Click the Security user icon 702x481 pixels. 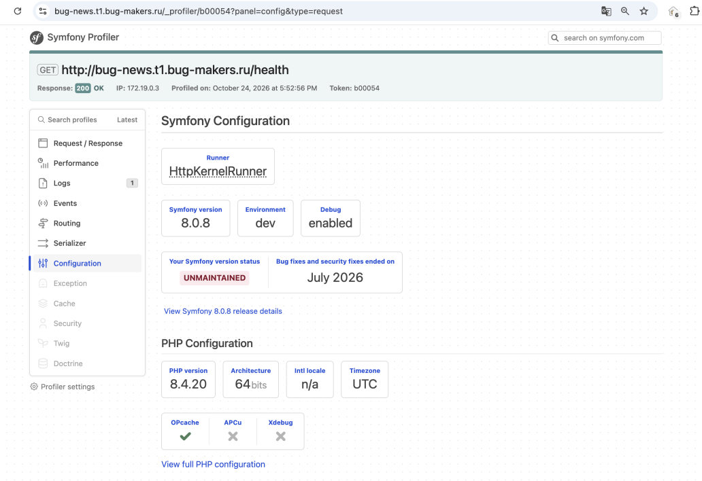tap(43, 323)
